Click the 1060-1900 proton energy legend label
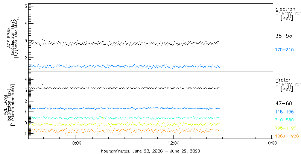301x154 pixels. (x=287, y=136)
